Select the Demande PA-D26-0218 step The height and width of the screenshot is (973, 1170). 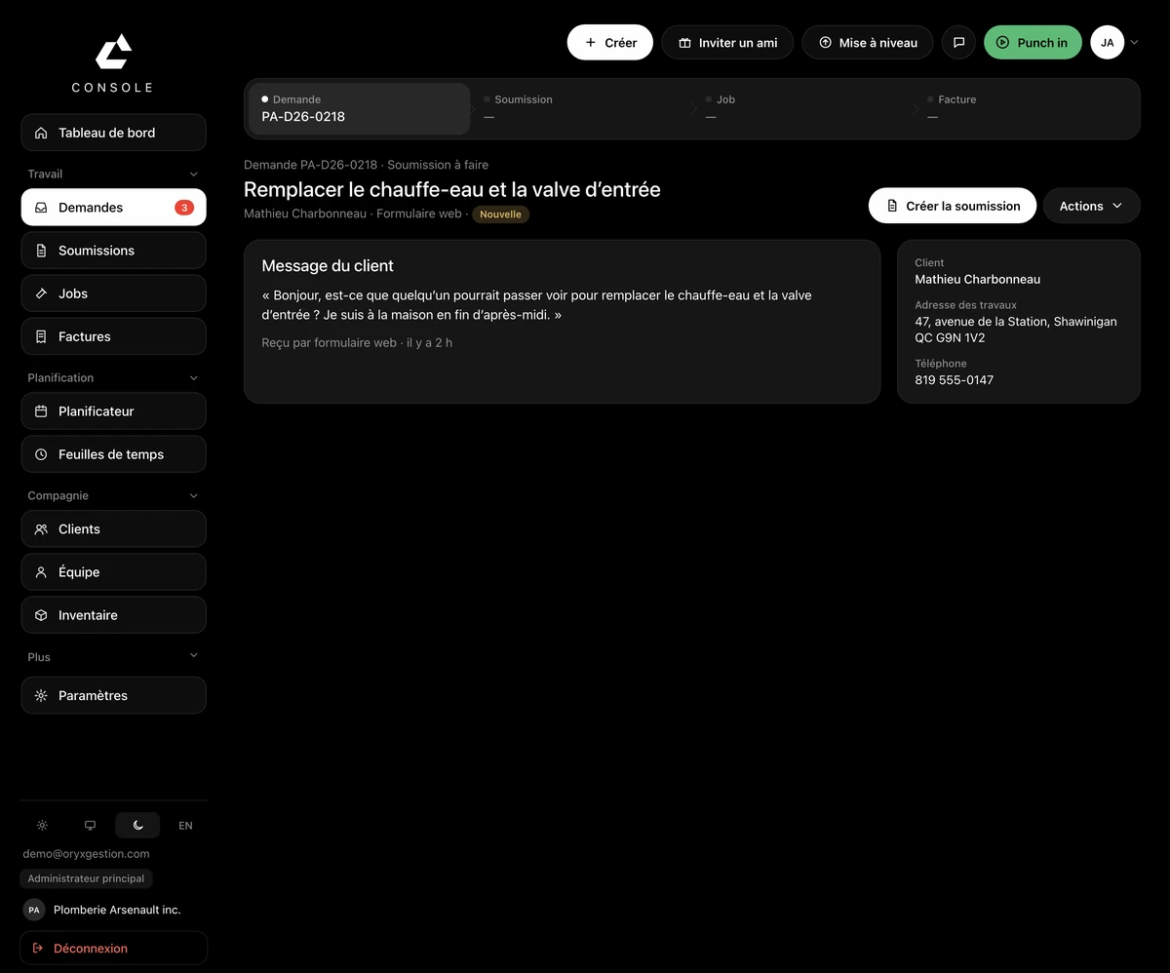tap(359, 108)
